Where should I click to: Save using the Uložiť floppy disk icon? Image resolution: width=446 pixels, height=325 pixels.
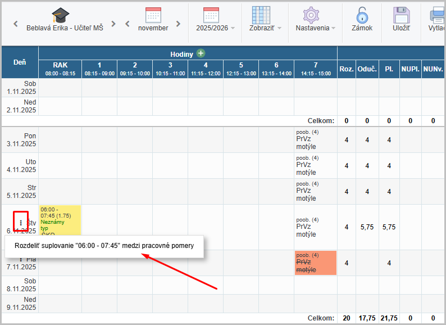pyautogui.click(x=401, y=15)
